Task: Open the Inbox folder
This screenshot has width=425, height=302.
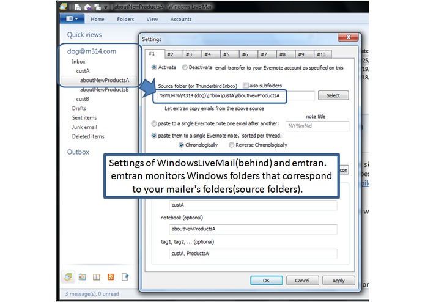Action: pos(79,62)
